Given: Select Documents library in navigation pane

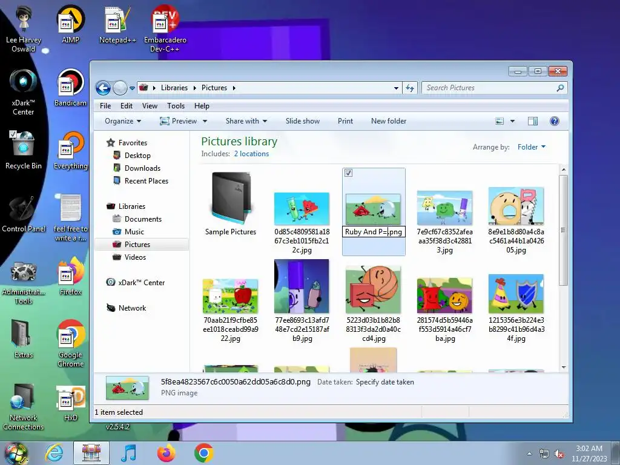Looking at the screenshot, I should pos(143,219).
